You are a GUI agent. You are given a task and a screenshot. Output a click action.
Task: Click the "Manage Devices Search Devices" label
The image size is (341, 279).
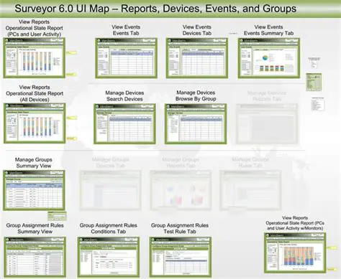click(124, 96)
